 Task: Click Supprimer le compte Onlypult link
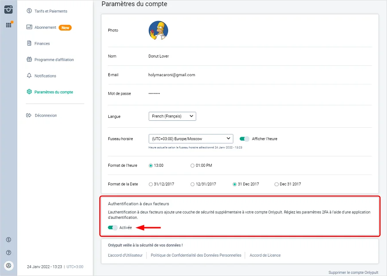(353, 273)
